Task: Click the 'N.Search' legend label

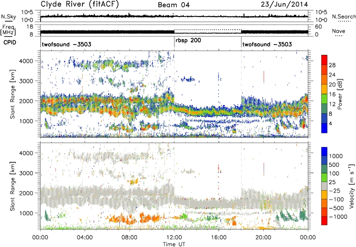Action: point(344,16)
